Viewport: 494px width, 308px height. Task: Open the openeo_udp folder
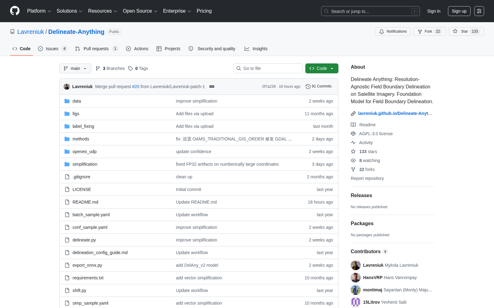[85, 152]
